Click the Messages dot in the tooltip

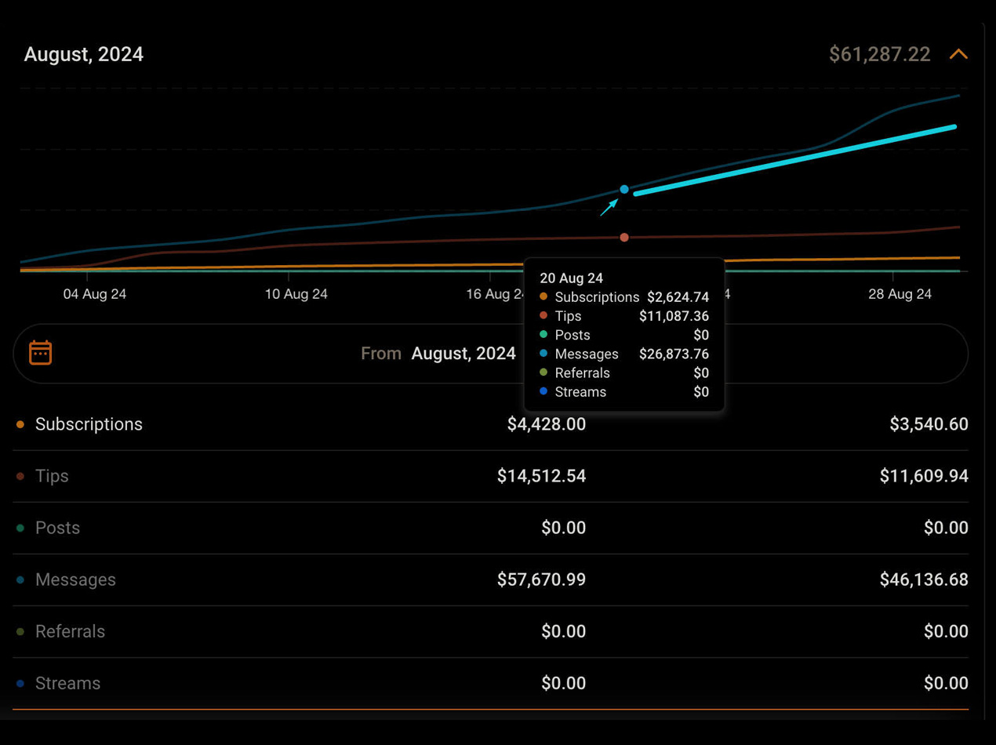click(x=543, y=354)
